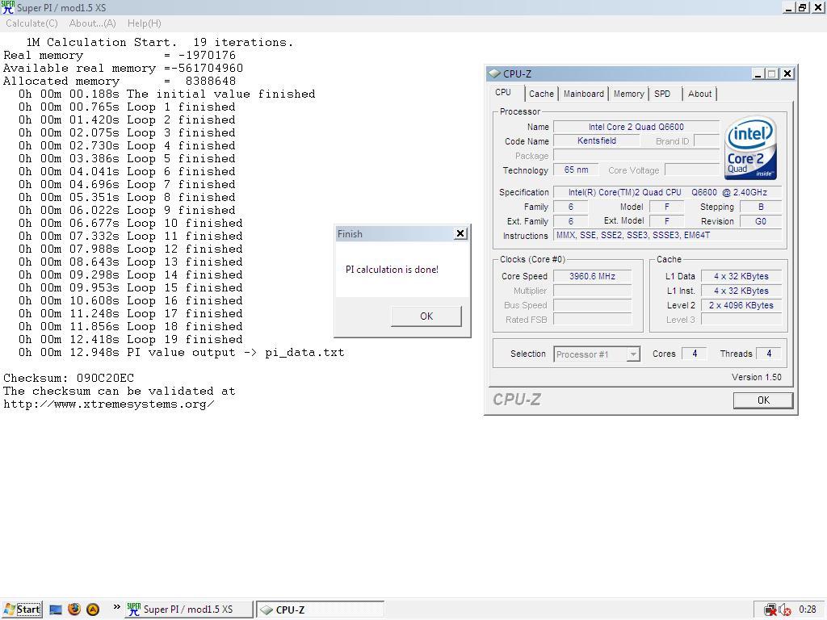Select the Cache tab in CPU-Z
Screen dimensions: 827x620
(x=541, y=94)
